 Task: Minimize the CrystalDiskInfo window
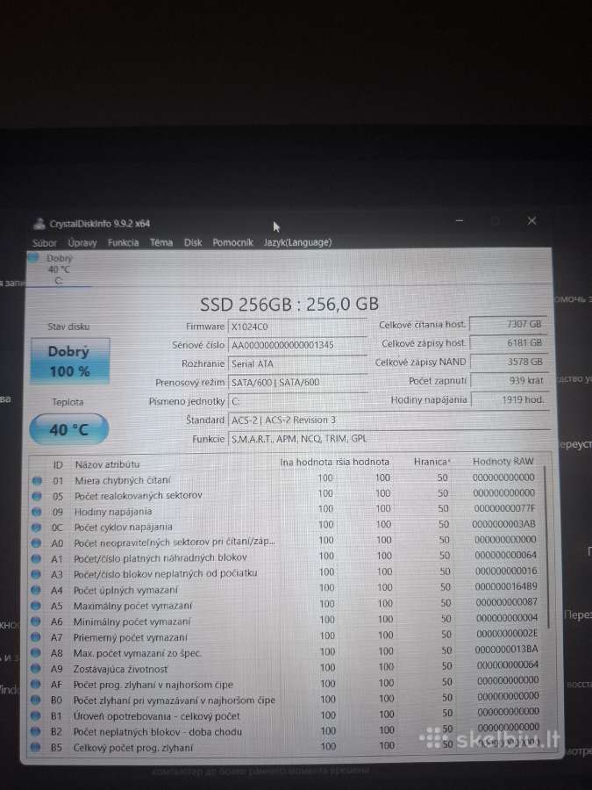pos(459,220)
